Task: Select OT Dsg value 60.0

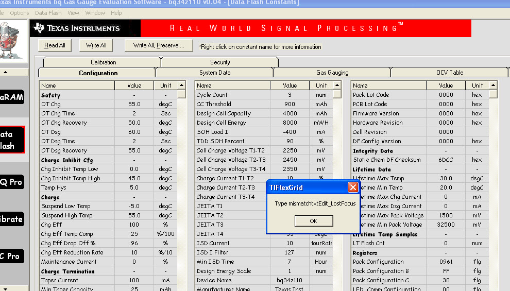Action: [134, 132]
